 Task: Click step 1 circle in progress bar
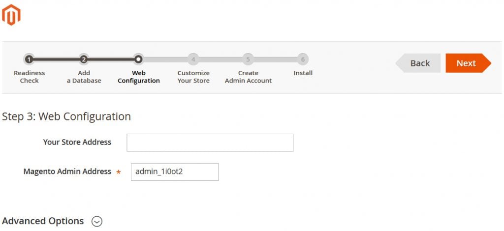pyautogui.click(x=29, y=59)
